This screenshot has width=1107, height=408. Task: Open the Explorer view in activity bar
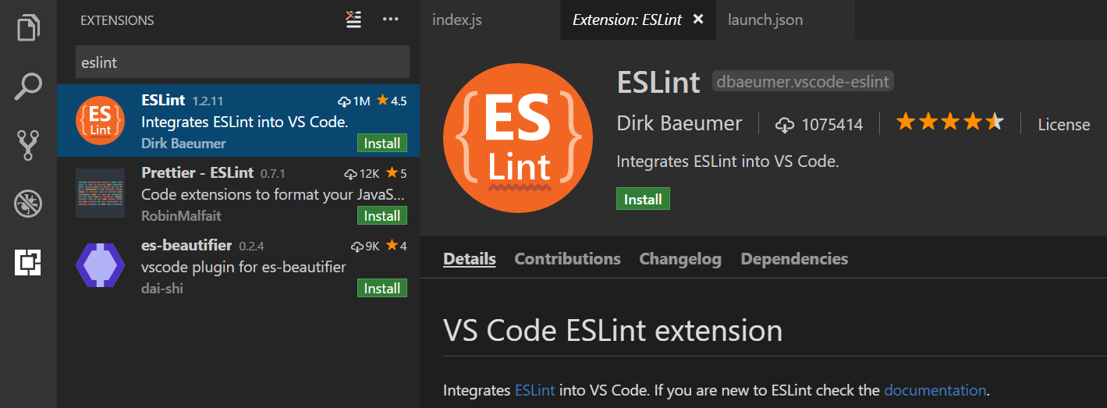pyautogui.click(x=28, y=27)
